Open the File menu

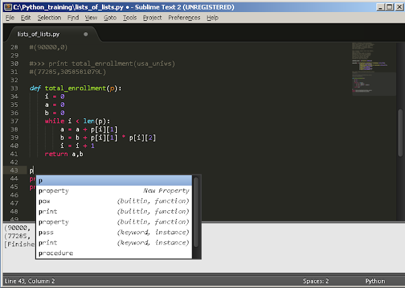tap(10, 18)
